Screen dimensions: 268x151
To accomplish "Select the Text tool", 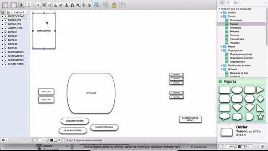I will pyautogui.click(x=39, y=5).
